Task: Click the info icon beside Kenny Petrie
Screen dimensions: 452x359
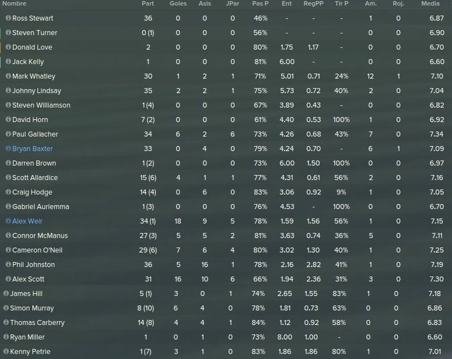Action: point(6,351)
